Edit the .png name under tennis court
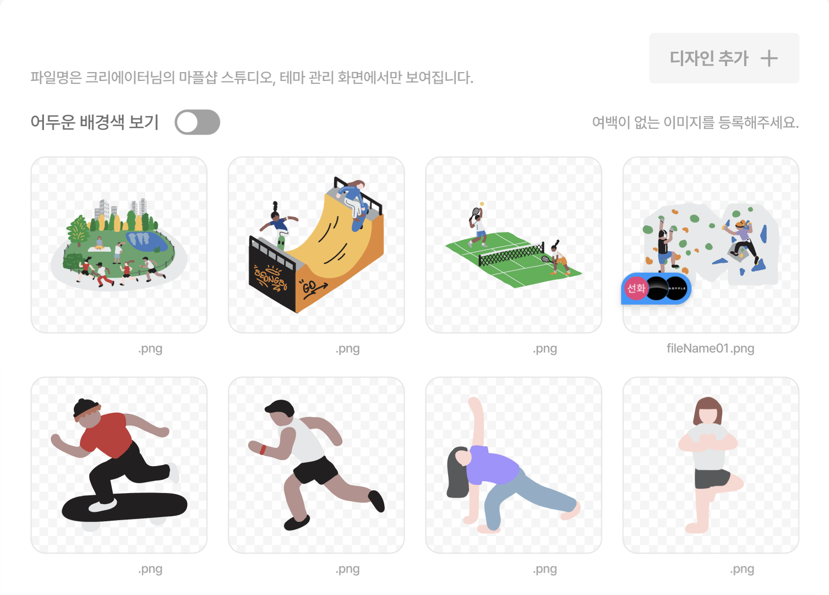 [545, 349]
